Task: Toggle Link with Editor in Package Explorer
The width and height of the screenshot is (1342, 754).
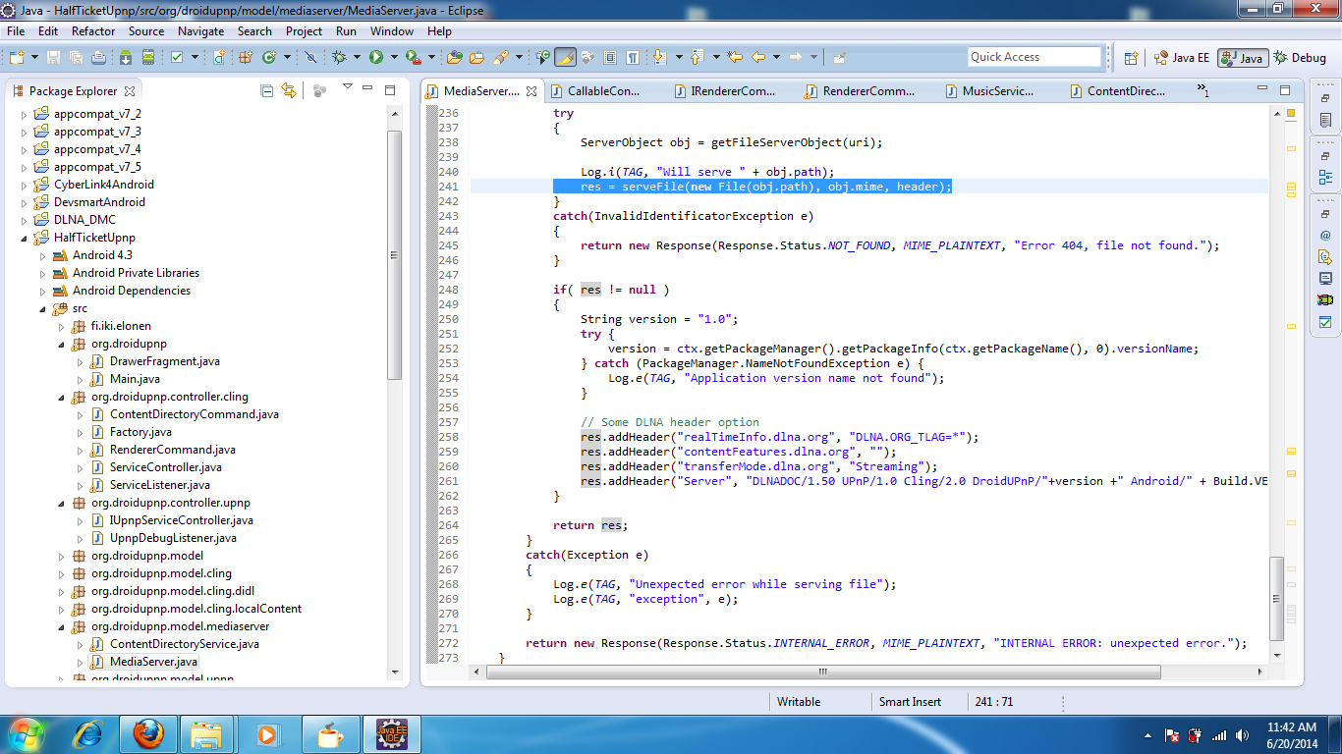Action: 289,90
